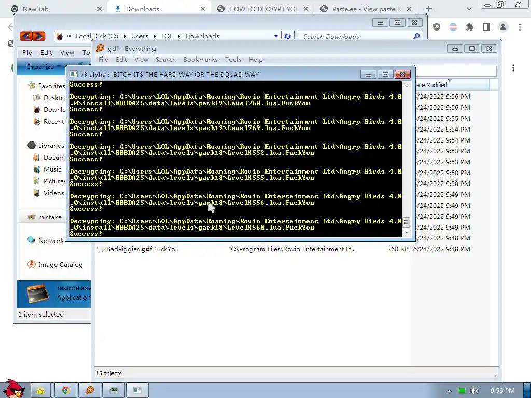531x398 pixels.
Task: Click the restore.exe thumbnail in details pane
Action: [x=38, y=294]
